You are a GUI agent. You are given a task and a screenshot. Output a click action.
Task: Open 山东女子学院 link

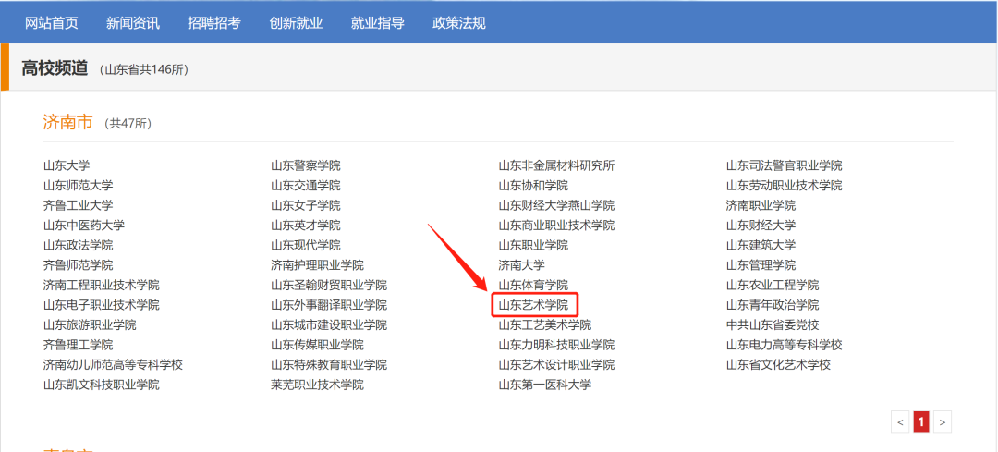pyautogui.click(x=306, y=205)
